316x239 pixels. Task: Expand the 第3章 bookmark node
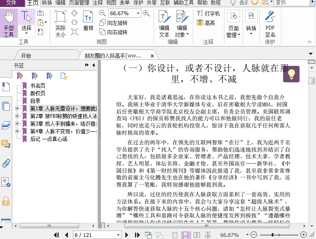17,123
